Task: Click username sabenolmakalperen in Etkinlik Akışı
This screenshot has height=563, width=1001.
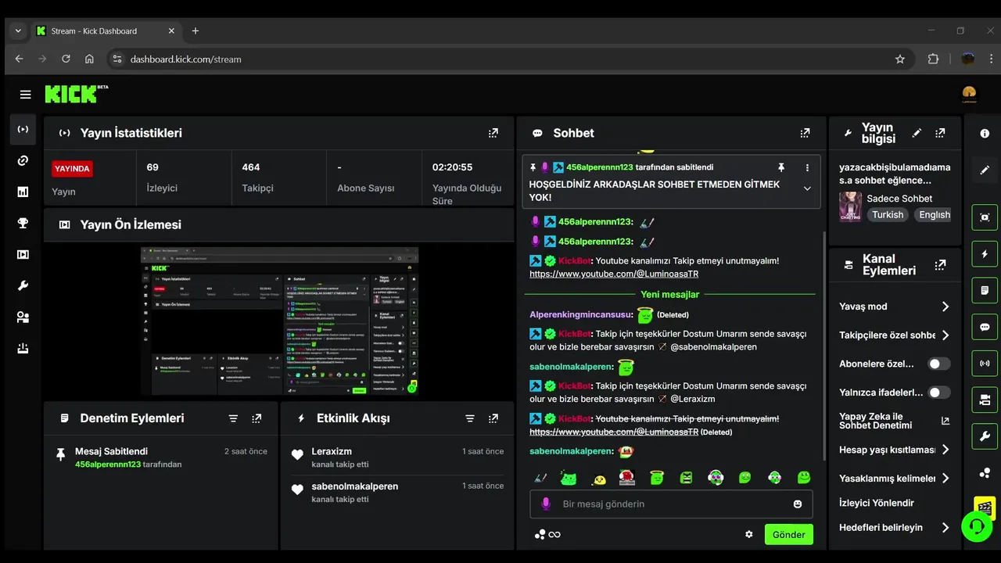Action: point(355,486)
